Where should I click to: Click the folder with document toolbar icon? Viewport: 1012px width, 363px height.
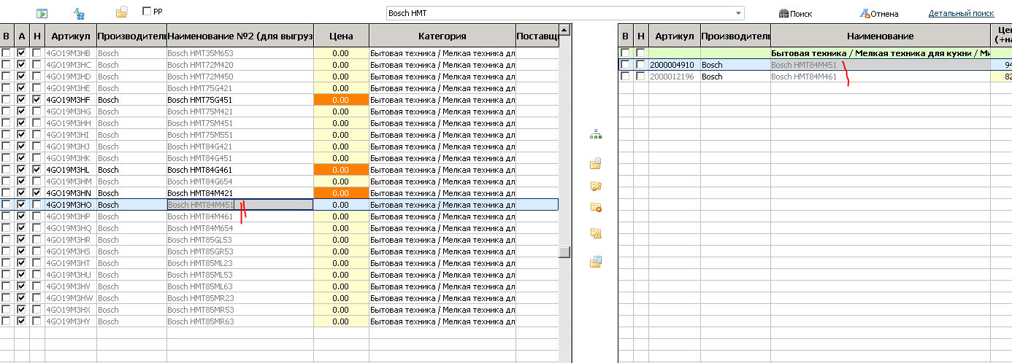tap(122, 12)
